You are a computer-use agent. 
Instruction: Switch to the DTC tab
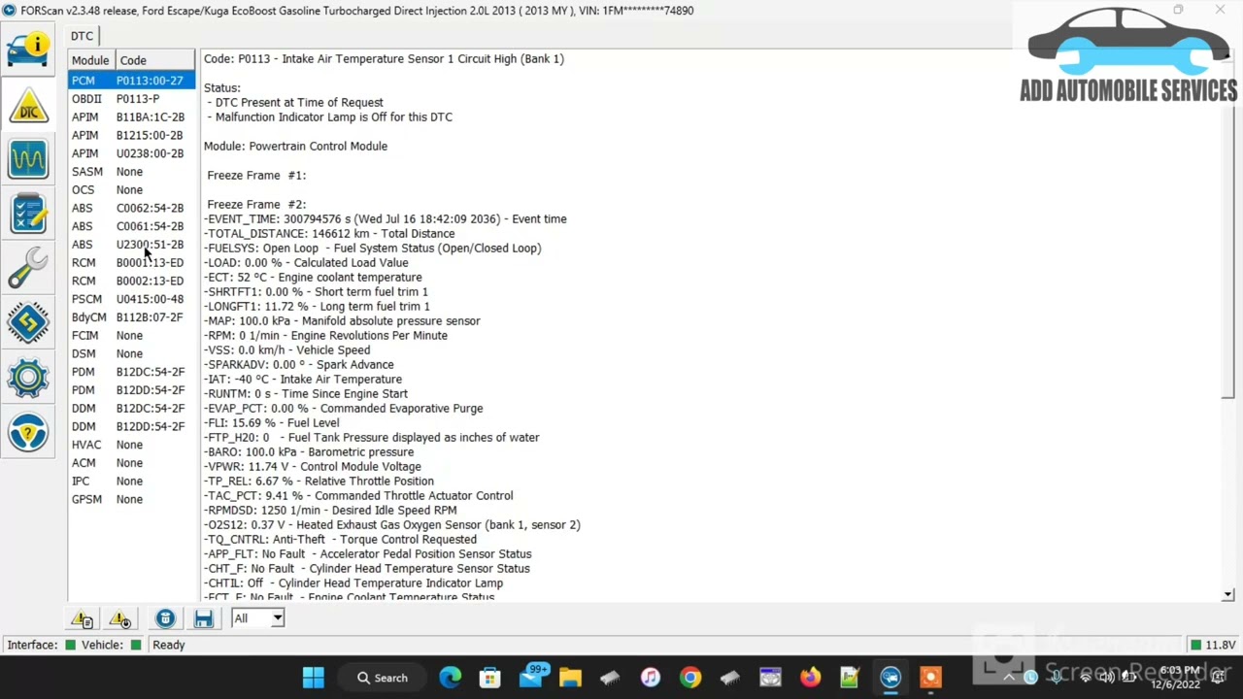tap(82, 36)
